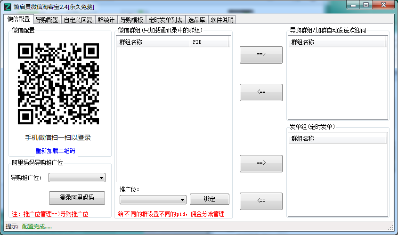Click the 绑定 button

pyautogui.click(x=210, y=199)
